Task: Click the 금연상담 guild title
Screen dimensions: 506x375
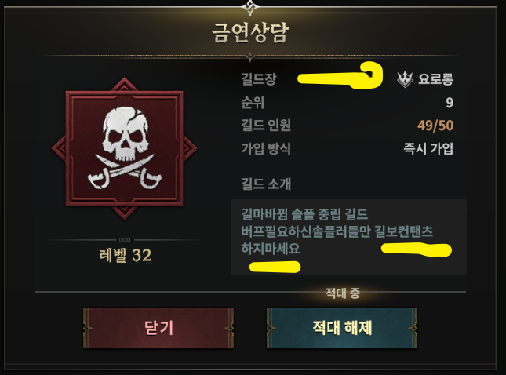Action: [250, 33]
